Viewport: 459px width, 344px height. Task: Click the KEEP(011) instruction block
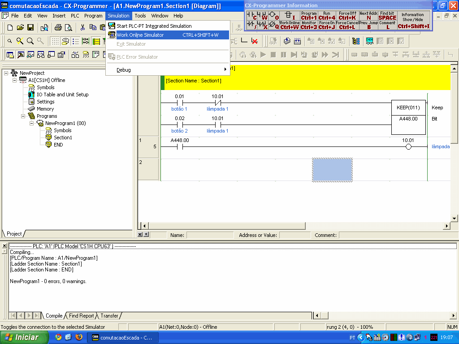pos(408,117)
